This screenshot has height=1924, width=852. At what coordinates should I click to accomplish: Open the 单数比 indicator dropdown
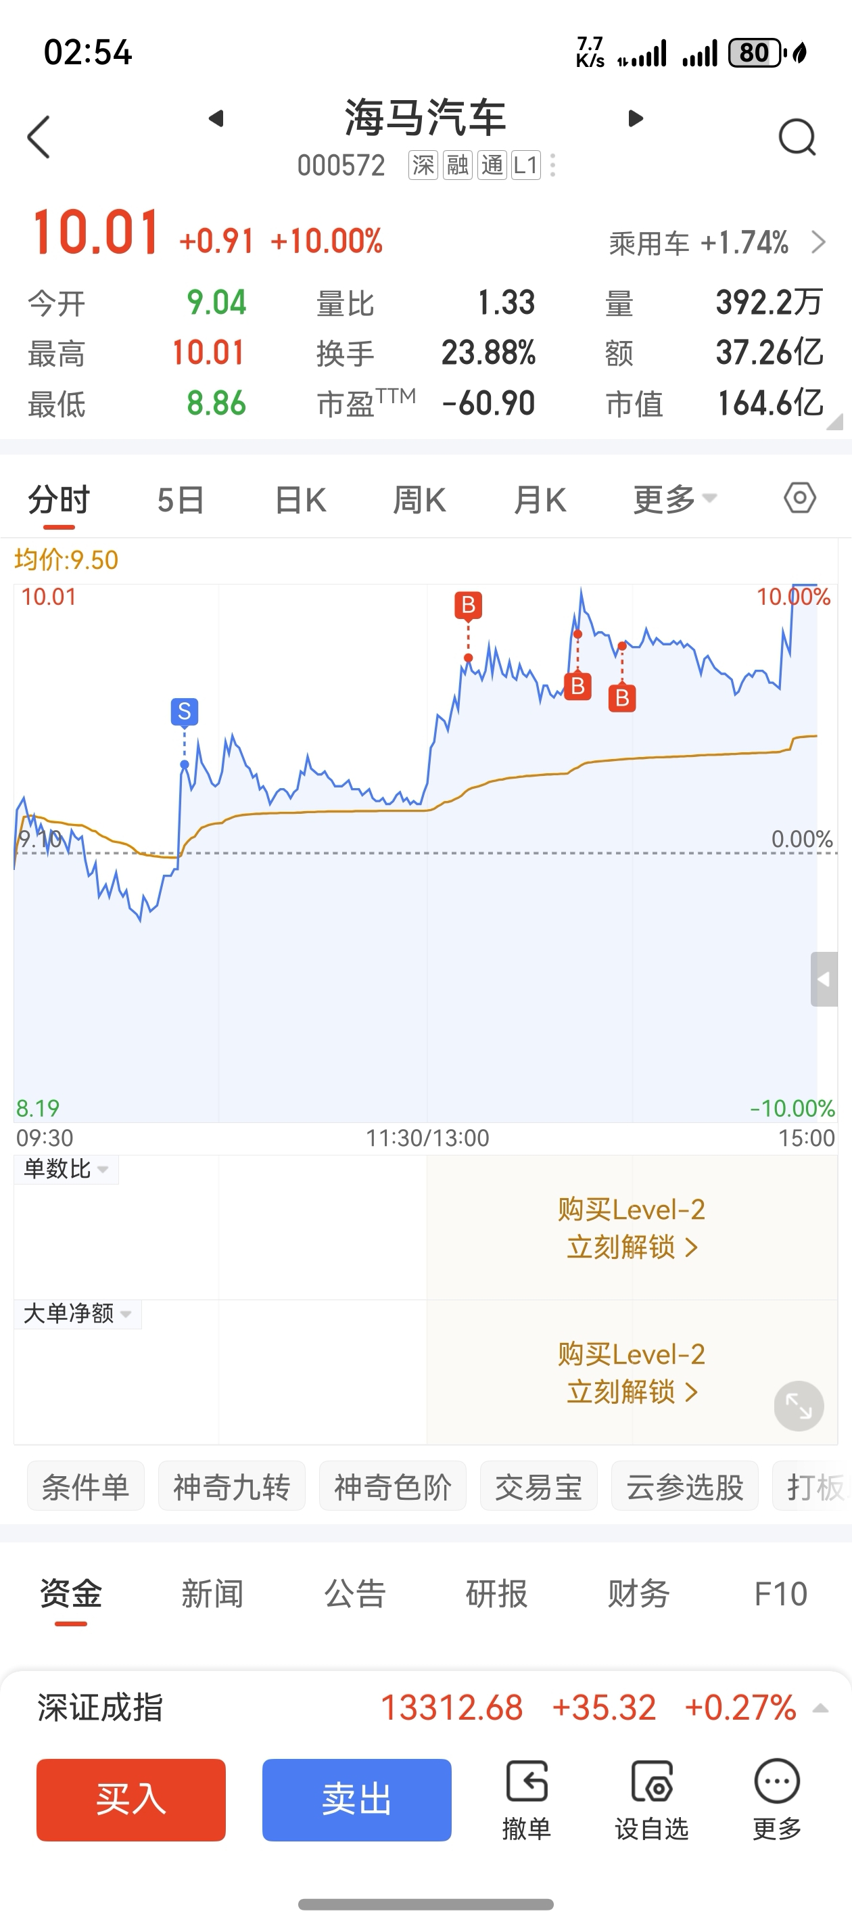point(66,1169)
